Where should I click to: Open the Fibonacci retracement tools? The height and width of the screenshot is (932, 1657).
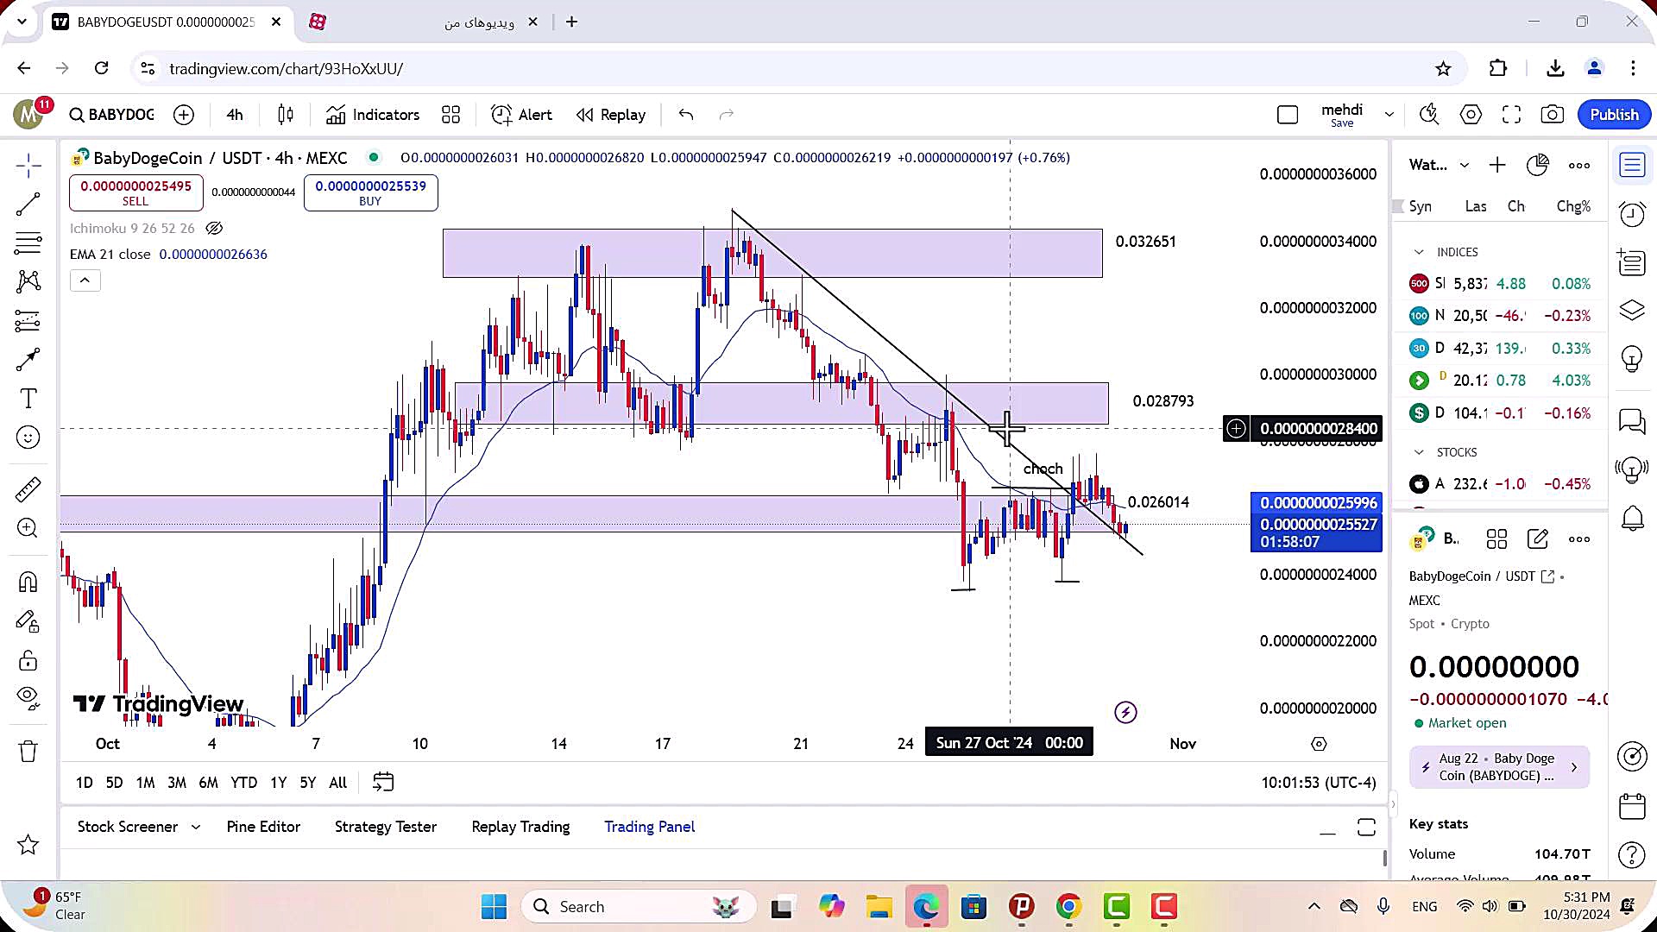click(28, 243)
